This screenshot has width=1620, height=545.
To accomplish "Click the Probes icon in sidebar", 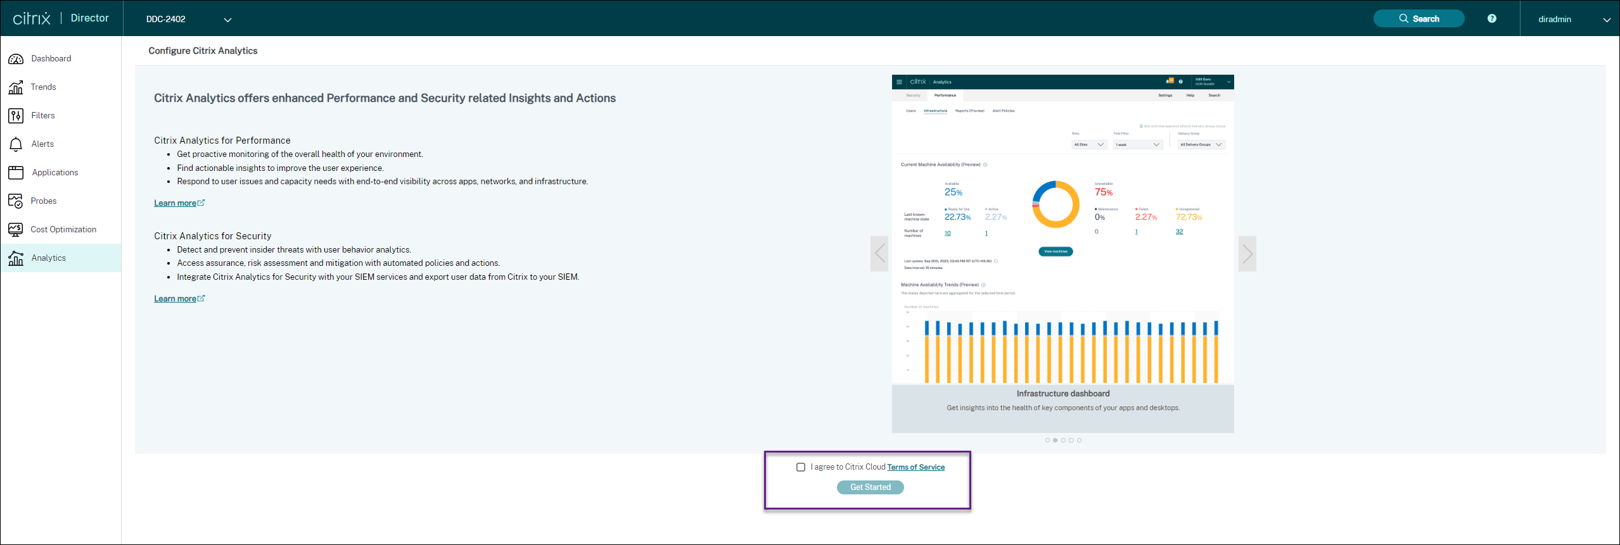I will click(x=16, y=201).
